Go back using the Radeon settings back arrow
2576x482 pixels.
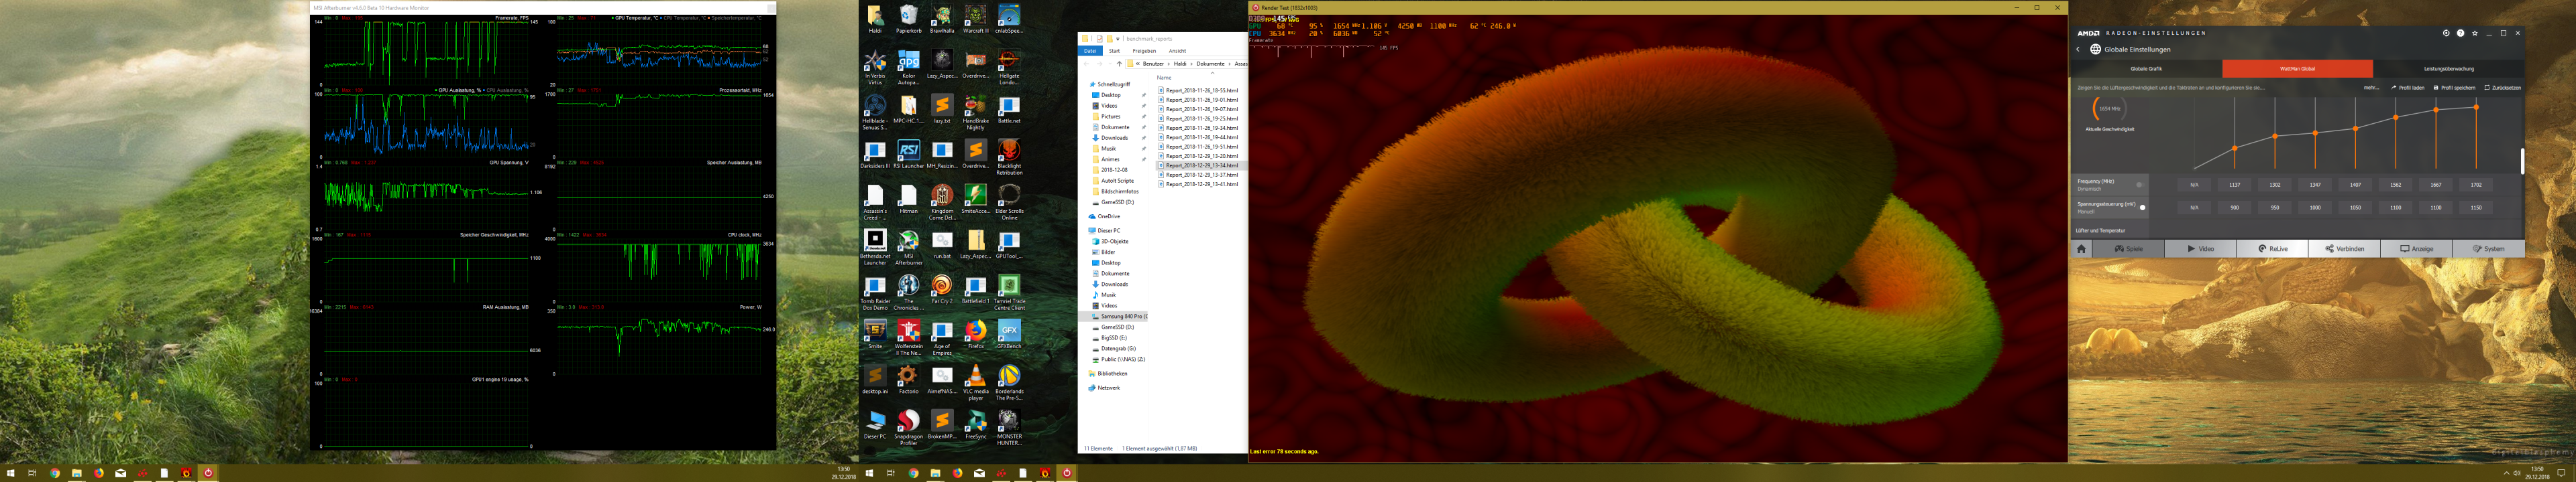2077,49
